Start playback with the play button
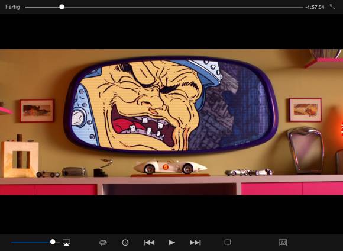Viewport: 343px width, 251px height. tap(172, 243)
